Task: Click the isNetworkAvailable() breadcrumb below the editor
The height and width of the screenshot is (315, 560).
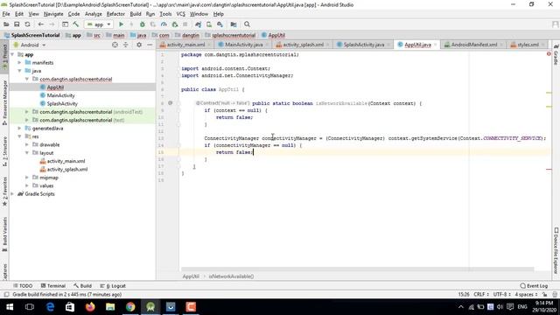Action: click(x=231, y=276)
